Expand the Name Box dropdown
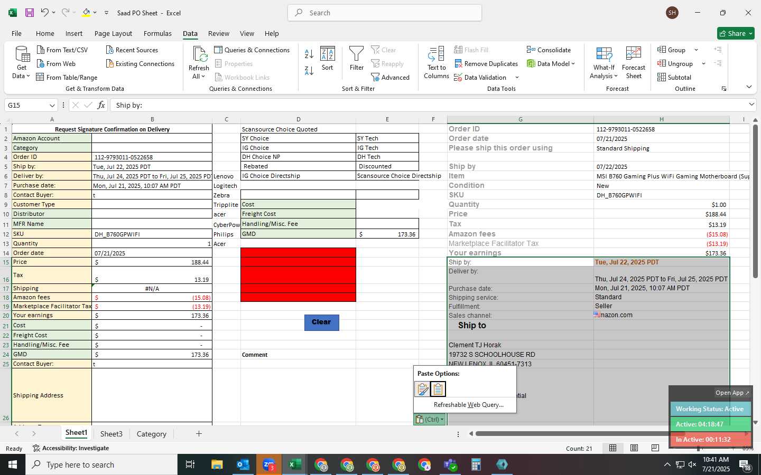Viewport: 761px width, 475px height. 52,105
